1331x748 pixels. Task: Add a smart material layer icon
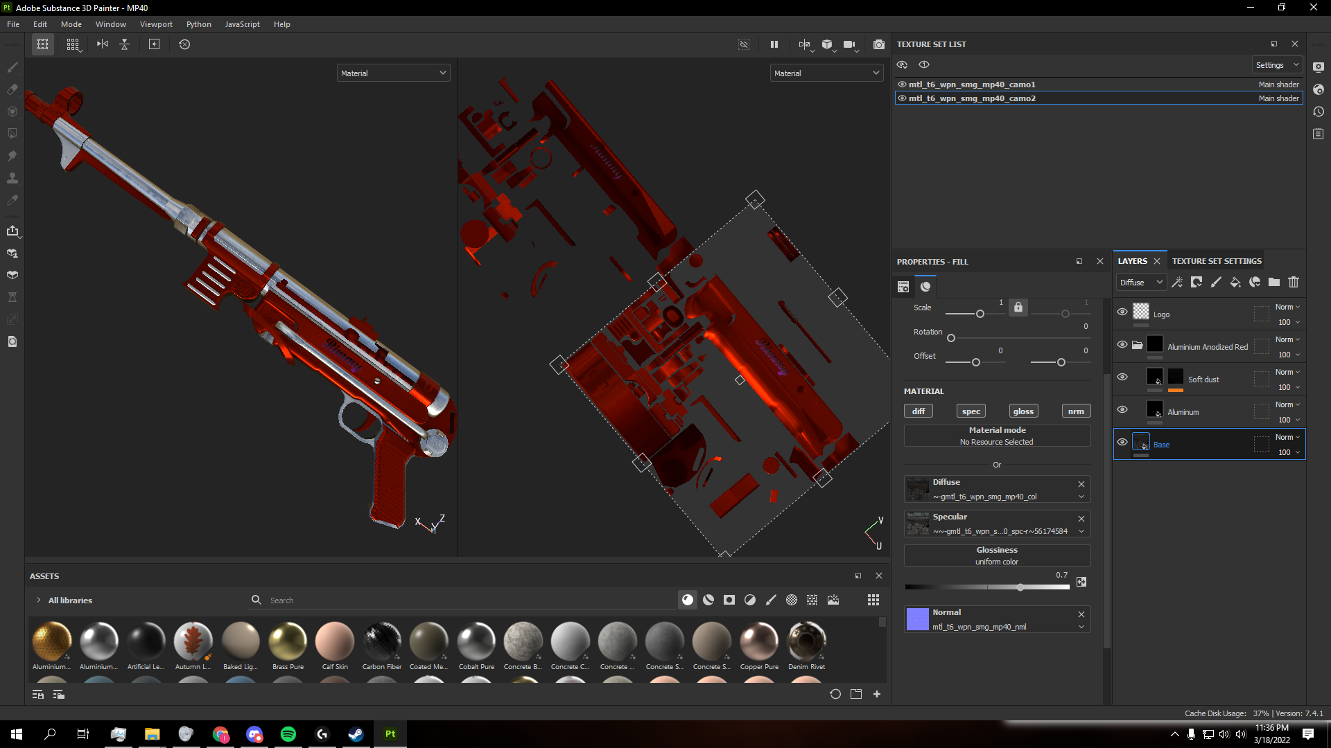click(1255, 282)
